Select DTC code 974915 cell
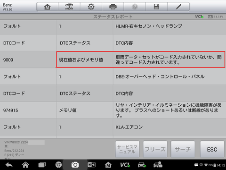Viewport: 226px width, 170px height. (x=28, y=110)
